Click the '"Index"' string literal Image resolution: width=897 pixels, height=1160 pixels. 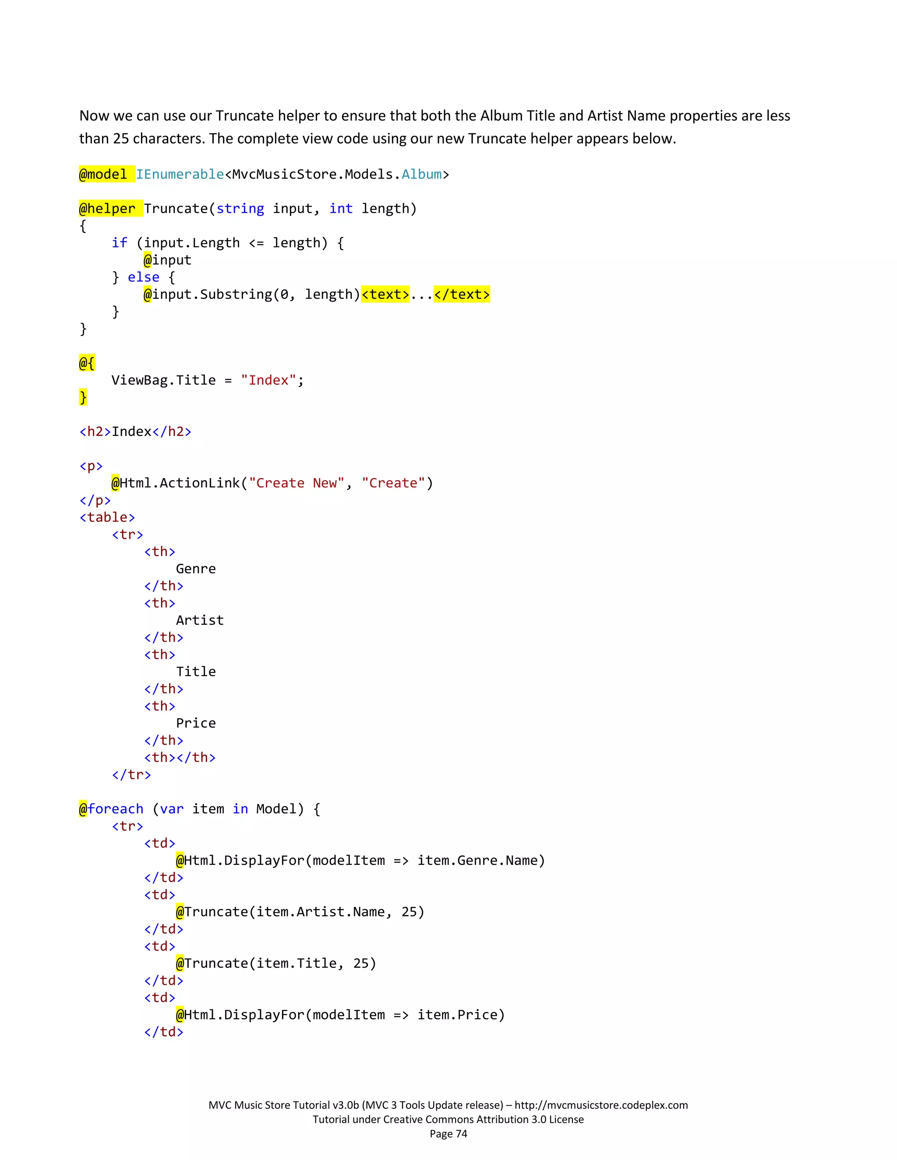tap(268, 380)
